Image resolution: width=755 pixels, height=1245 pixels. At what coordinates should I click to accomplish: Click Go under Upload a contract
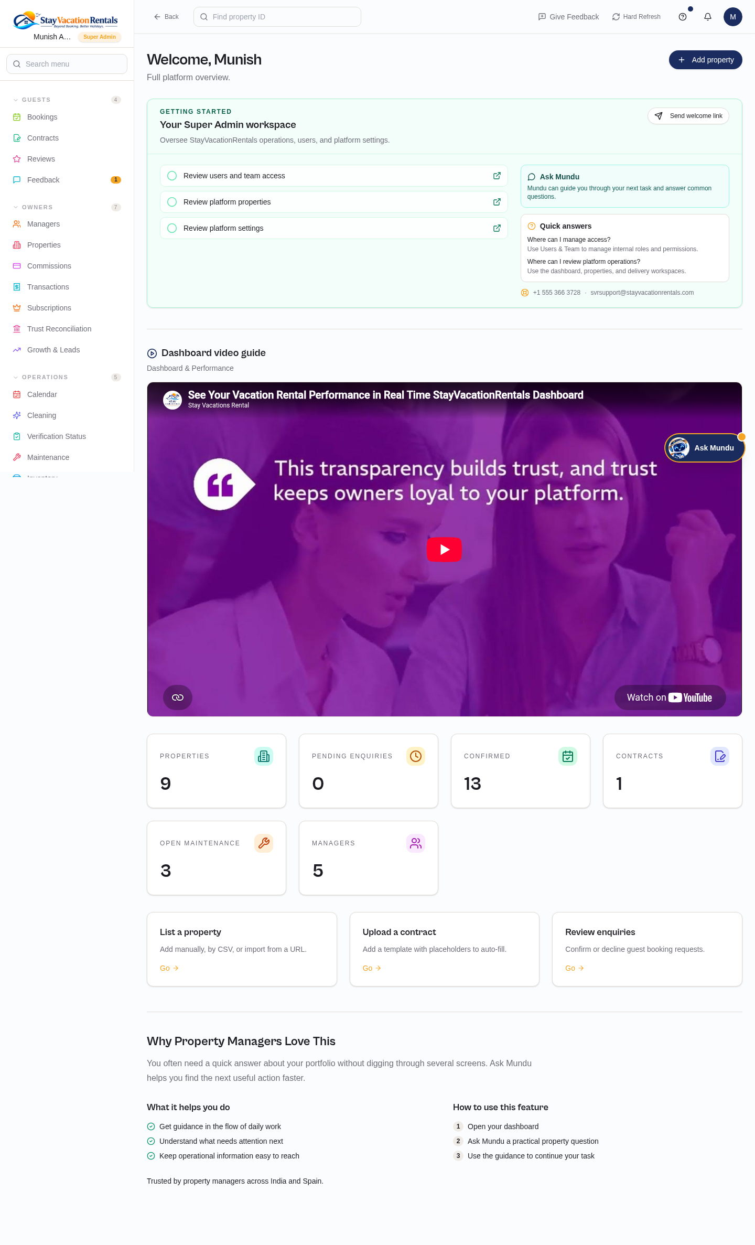[372, 968]
